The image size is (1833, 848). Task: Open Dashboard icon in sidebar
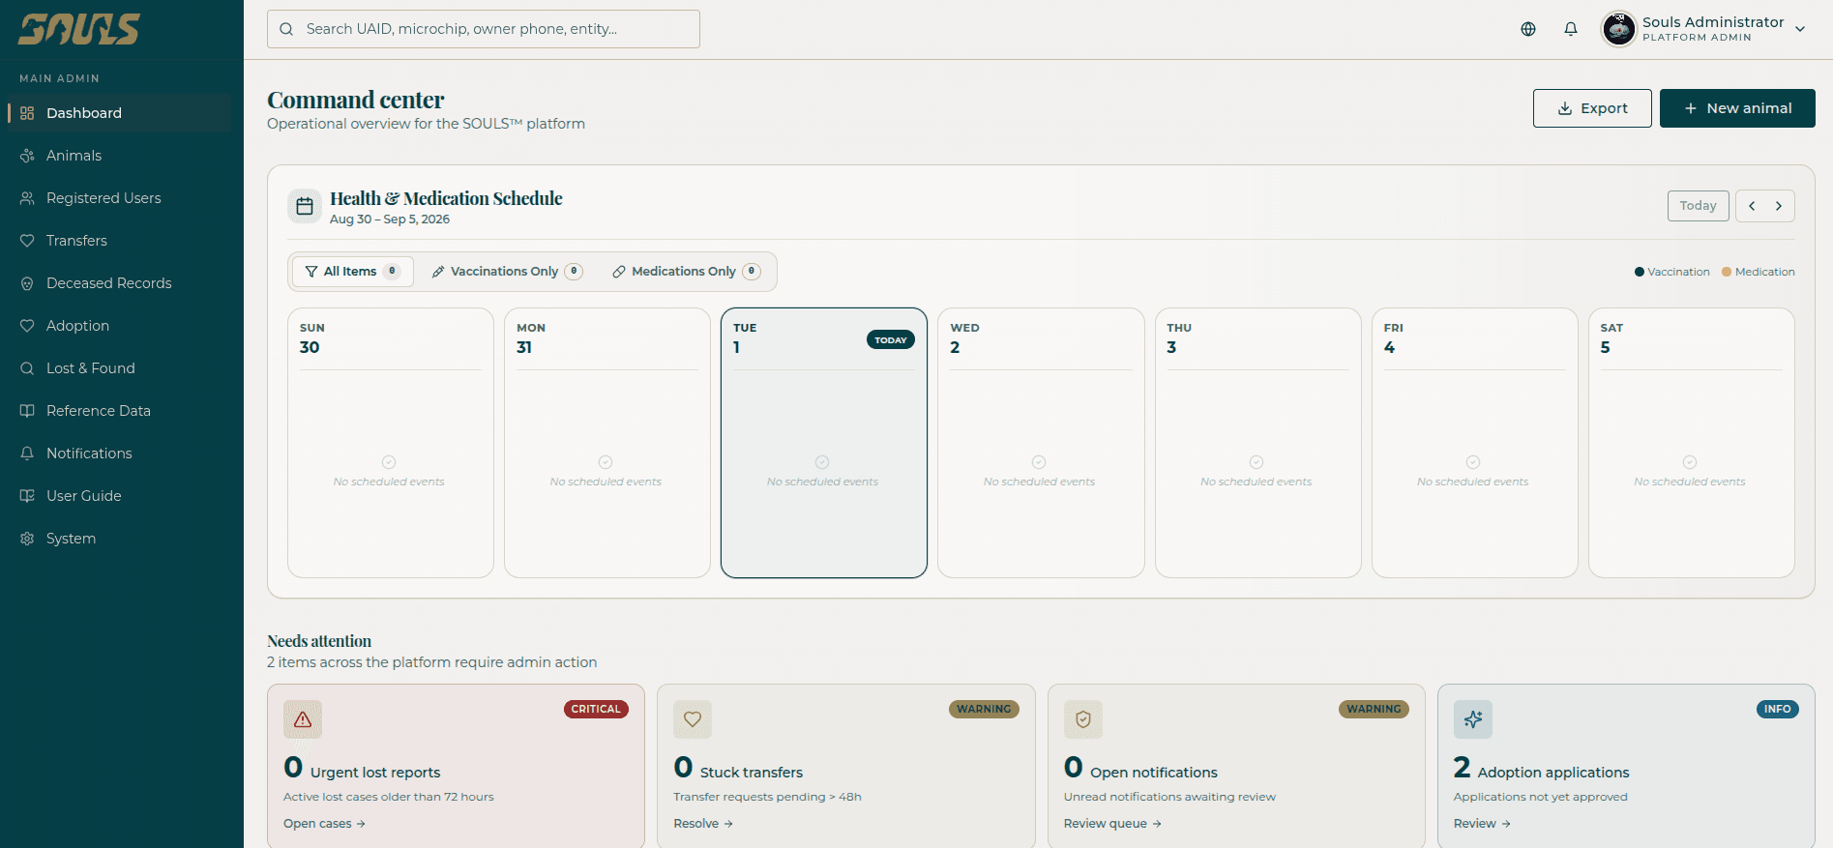27,113
